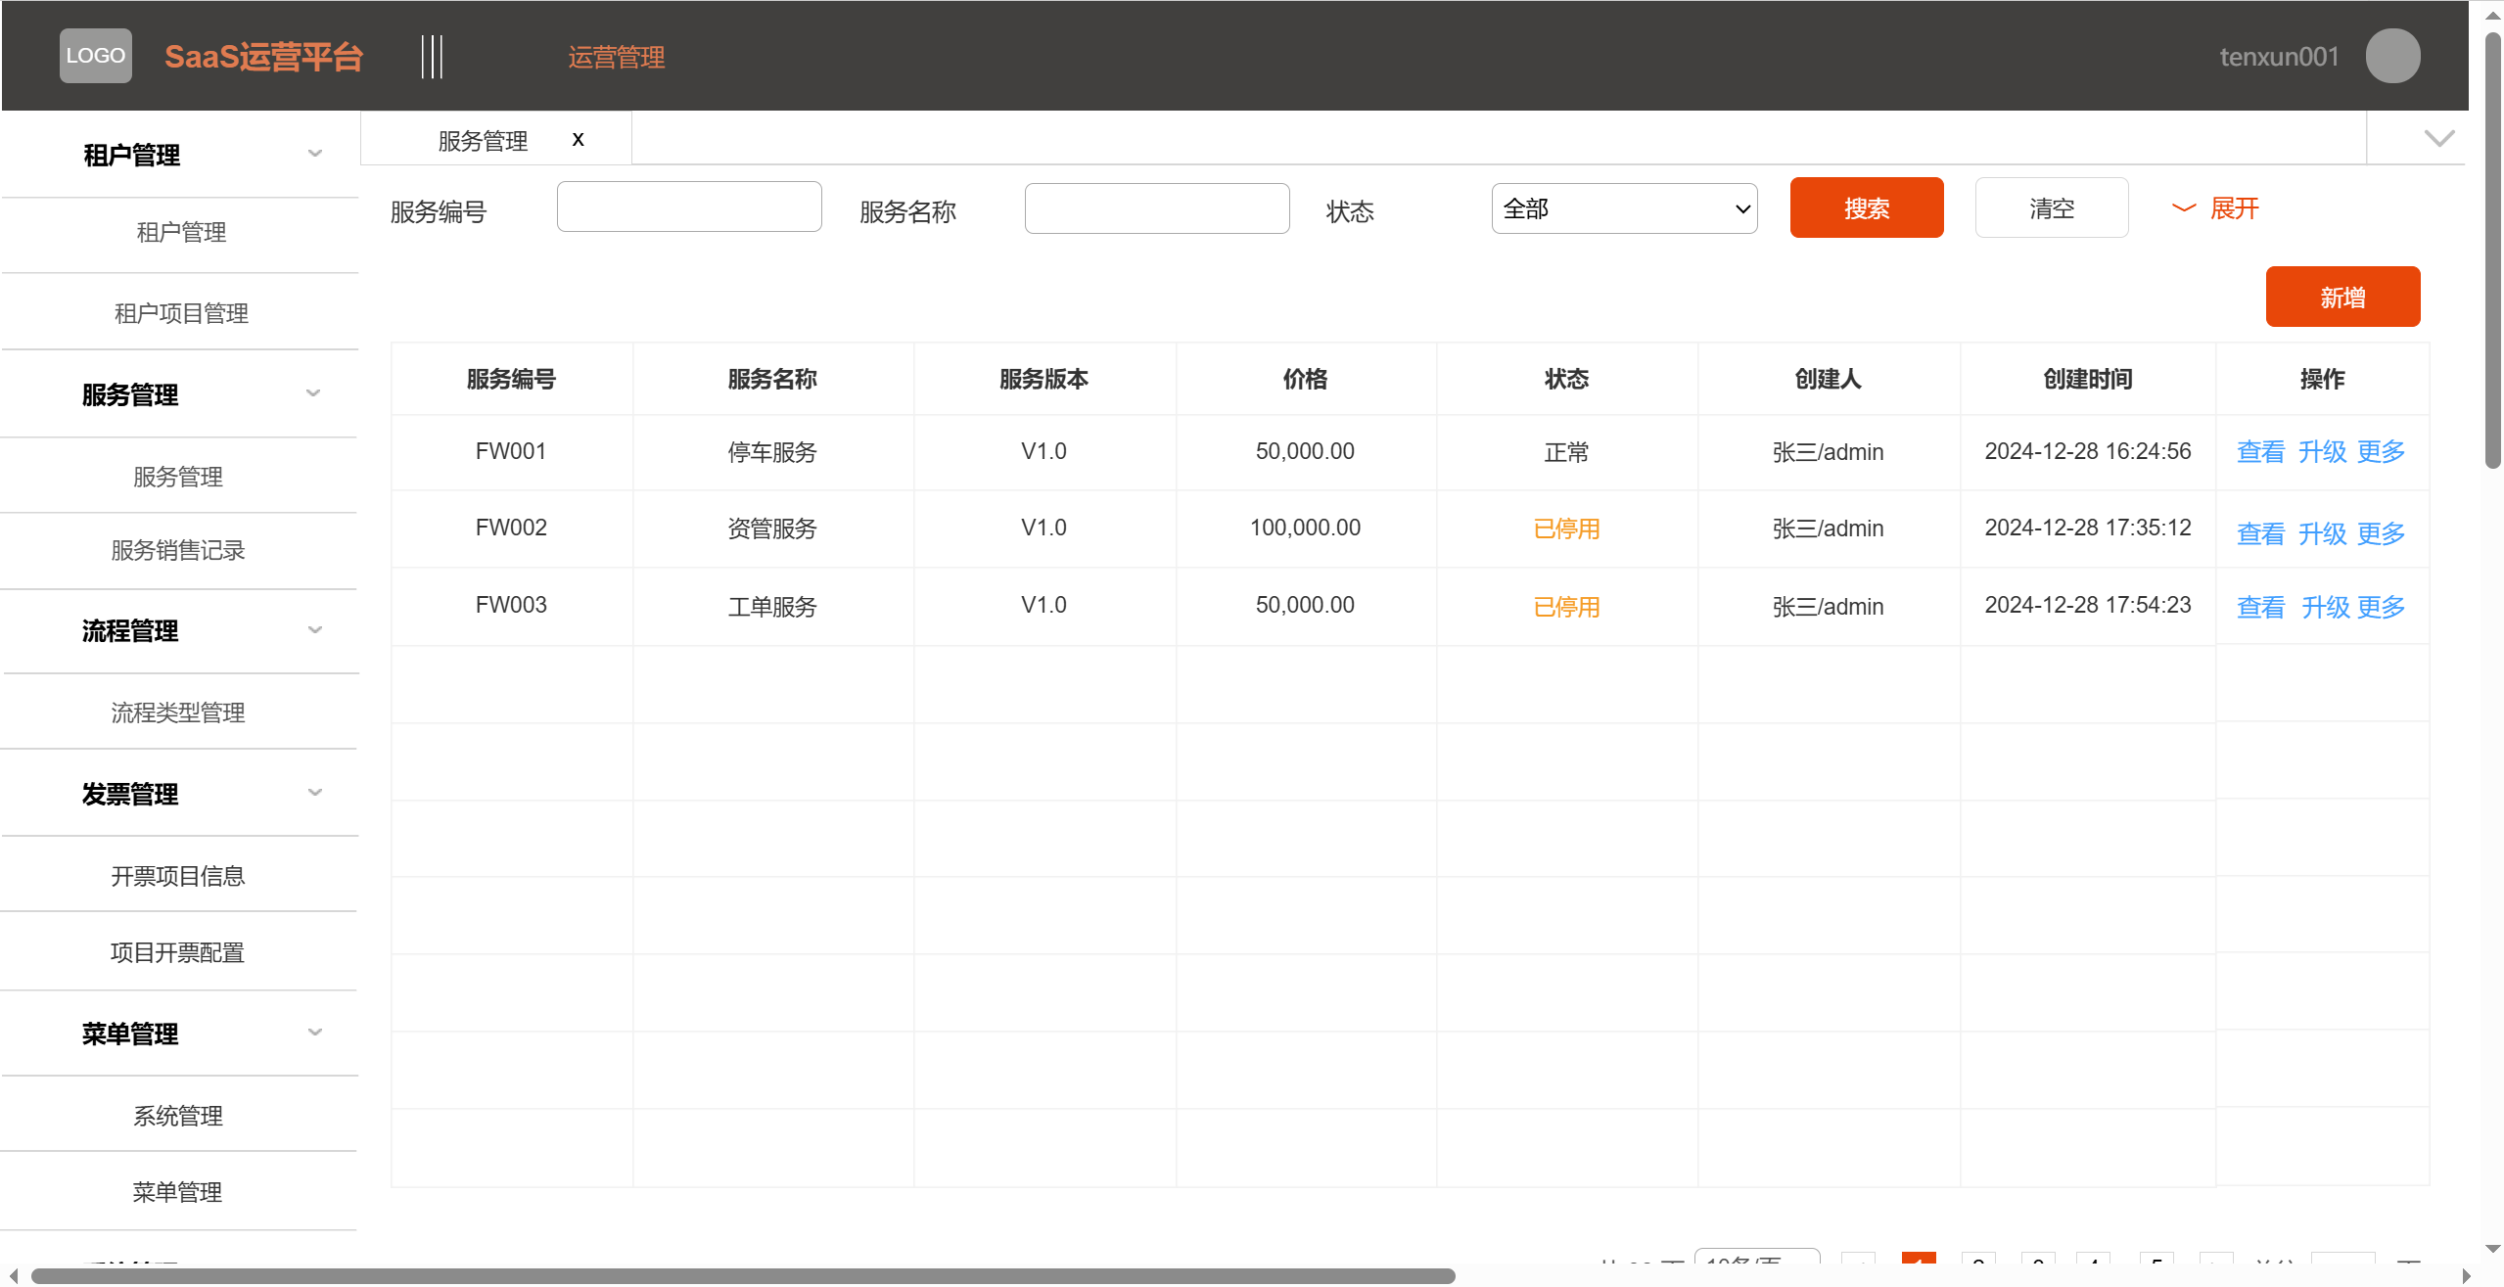Click the orange 搜索 button
Viewport: 2504px width, 1287px height.
click(x=1866, y=208)
